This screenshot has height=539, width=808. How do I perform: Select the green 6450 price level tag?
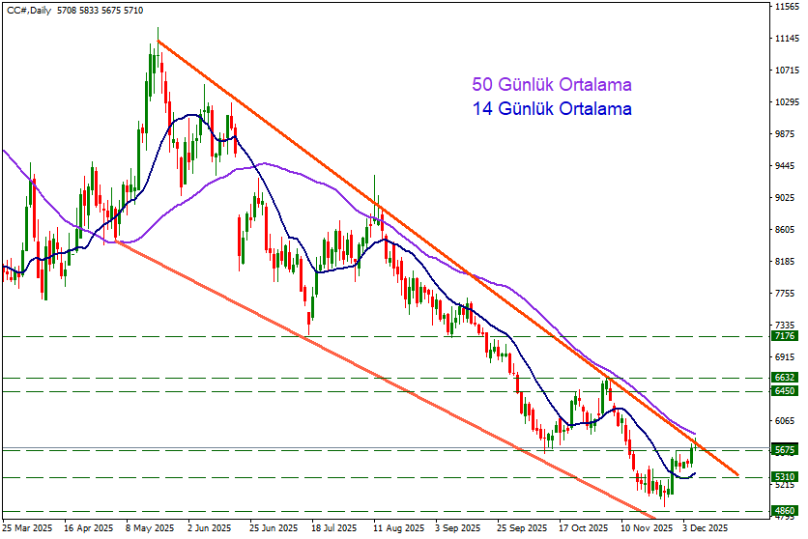coord(785,391)
